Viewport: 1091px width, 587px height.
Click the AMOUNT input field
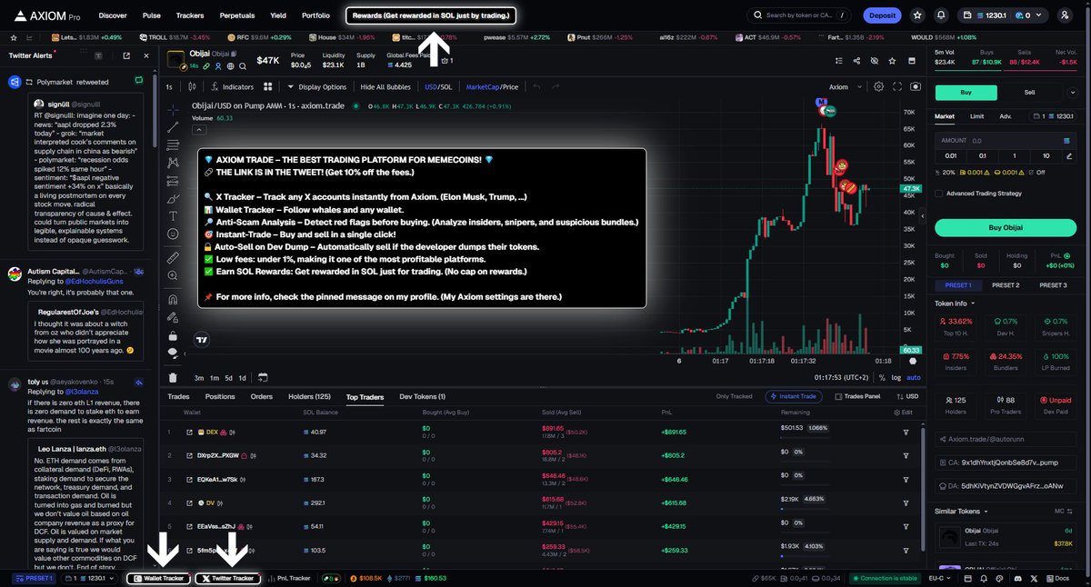pos(1006,141)
